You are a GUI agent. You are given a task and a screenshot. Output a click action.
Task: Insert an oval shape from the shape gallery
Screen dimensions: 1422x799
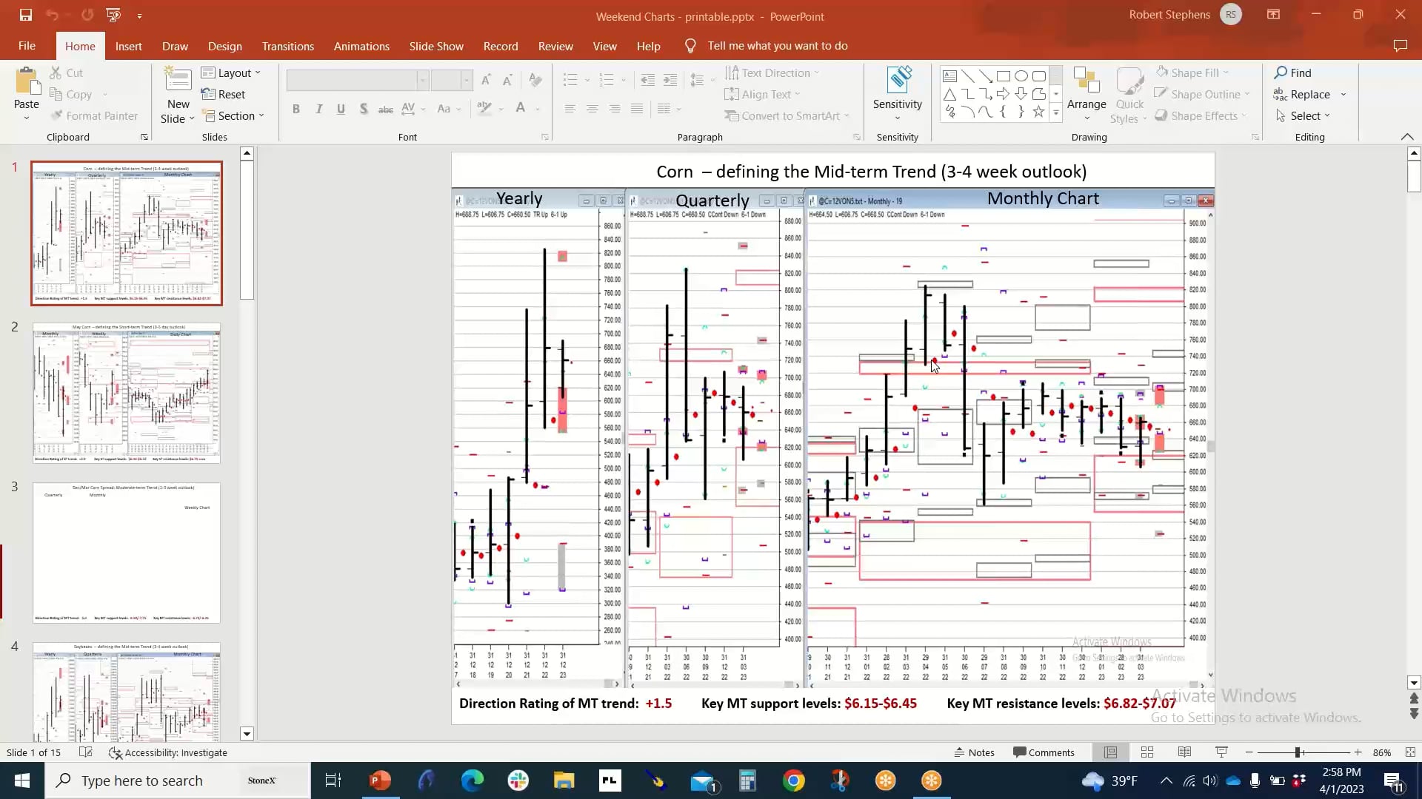pos(1021,75)
